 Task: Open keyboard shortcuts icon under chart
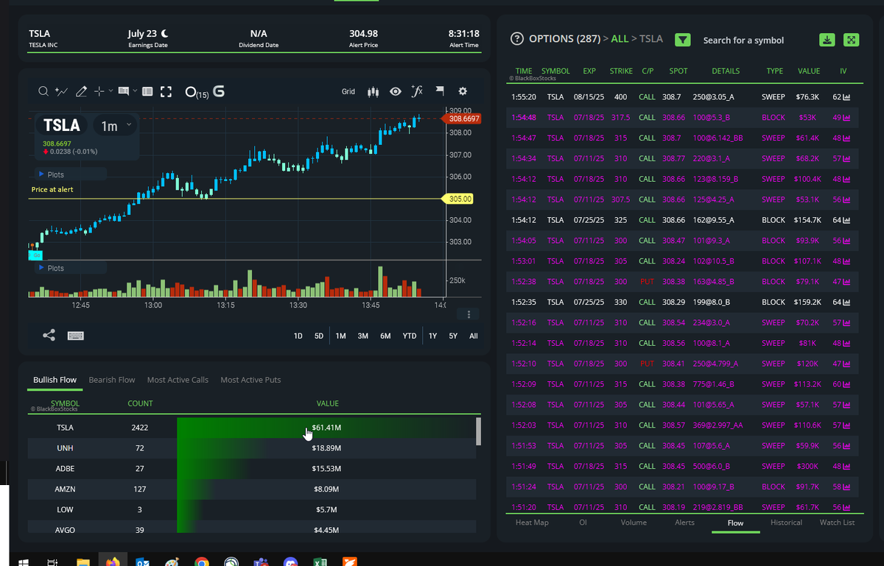(x=75, y=336)
